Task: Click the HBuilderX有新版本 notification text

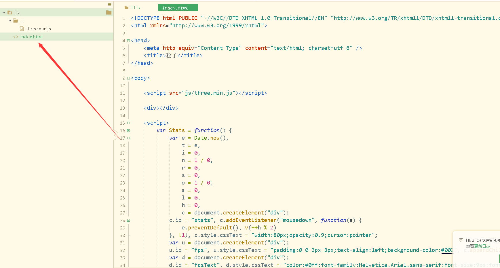Action: click(x=483, y=240)
